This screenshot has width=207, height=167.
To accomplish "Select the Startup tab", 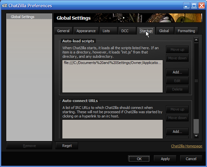I will click(x=146, y=31).
